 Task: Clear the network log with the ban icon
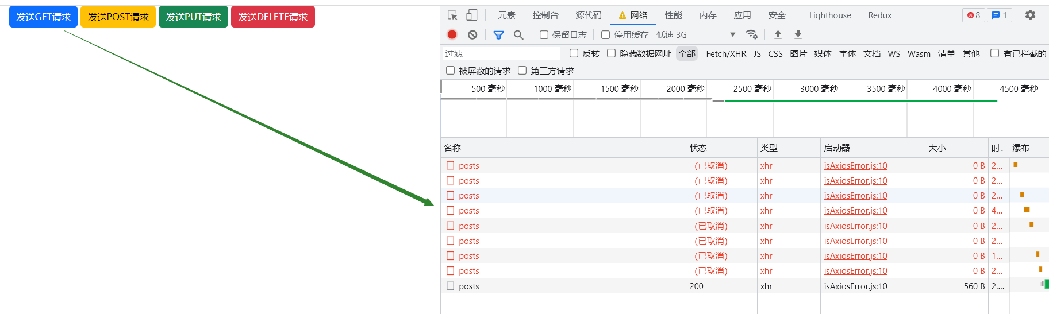click(x=472, y=34)
